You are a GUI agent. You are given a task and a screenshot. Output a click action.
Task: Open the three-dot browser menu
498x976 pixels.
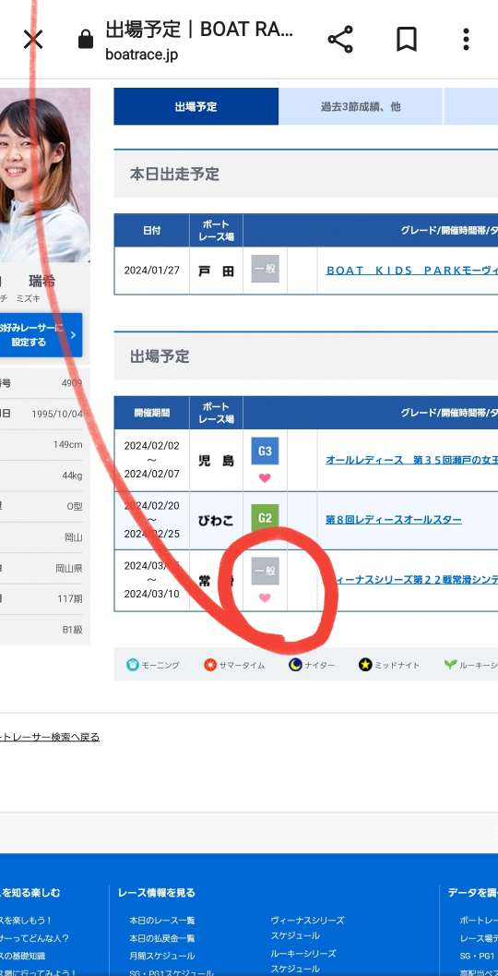tap(466, 39)
